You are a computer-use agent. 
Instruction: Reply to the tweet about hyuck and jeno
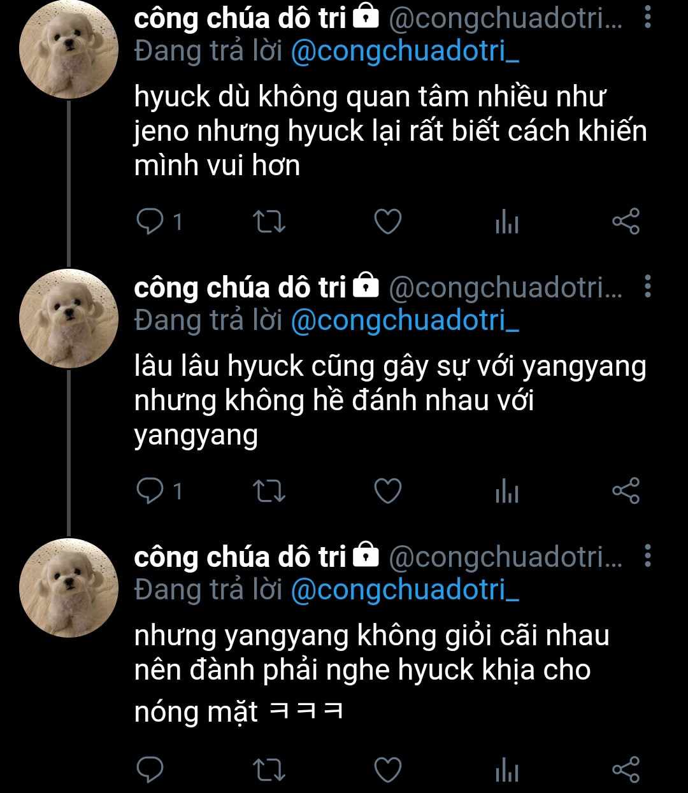click(150, 222)
